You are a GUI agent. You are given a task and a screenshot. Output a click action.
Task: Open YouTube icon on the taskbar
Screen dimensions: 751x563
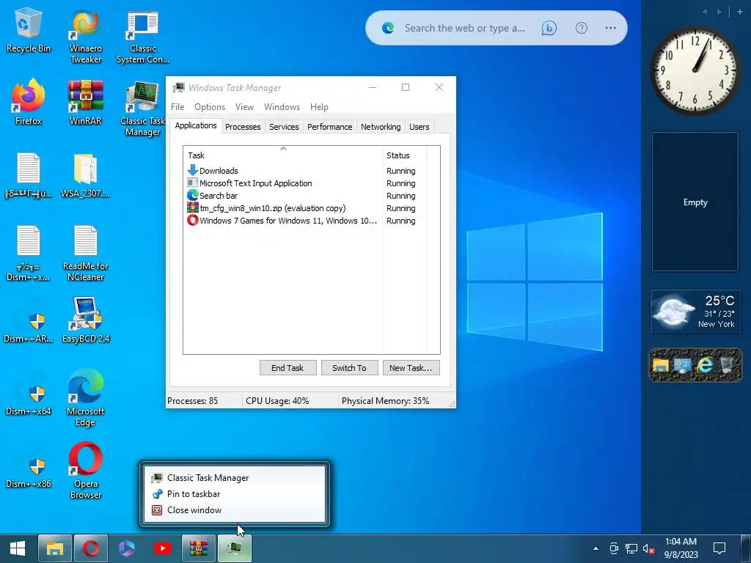162,548
